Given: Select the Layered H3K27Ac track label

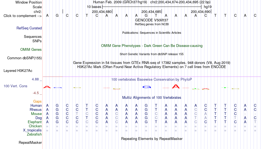Looking at the screenshot, I should 18,71.
